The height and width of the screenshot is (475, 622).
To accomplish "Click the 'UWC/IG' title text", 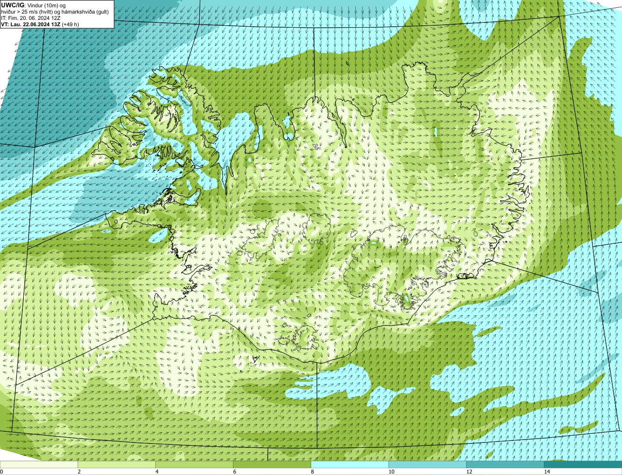I will (x=13, y=5).
